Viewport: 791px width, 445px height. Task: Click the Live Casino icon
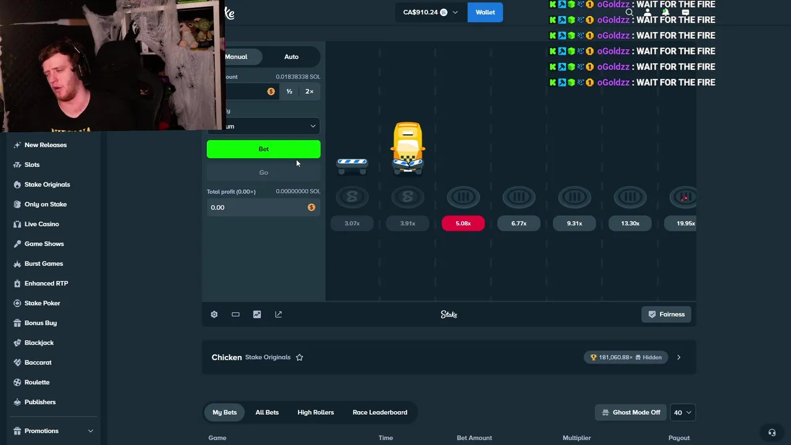pos(17,224)
